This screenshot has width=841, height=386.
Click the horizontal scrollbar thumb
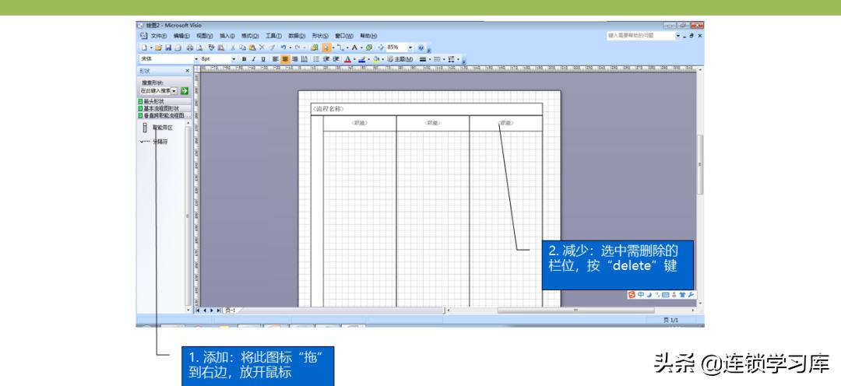pyautogui.click(x=575, y=311)
